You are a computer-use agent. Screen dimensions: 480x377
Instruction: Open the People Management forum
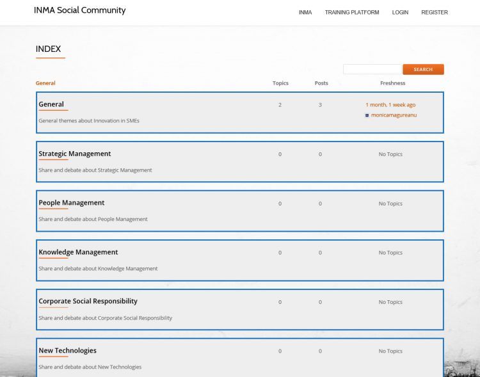(71, 203)
